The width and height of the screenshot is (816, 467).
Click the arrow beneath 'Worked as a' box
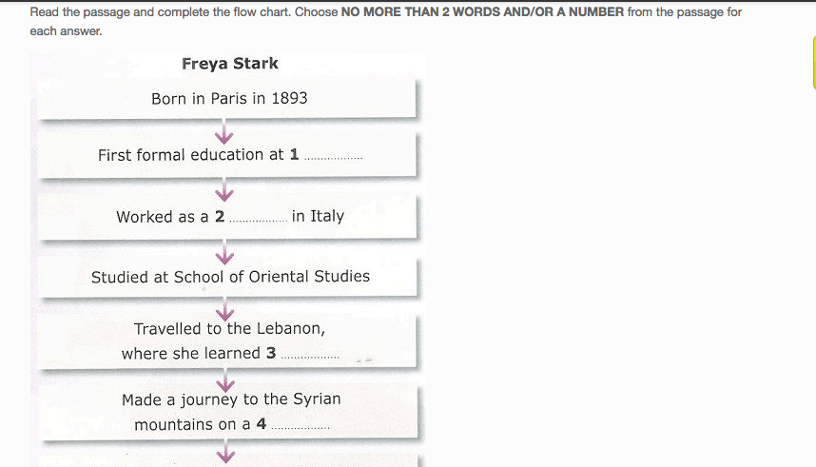(x=224, y=252)
